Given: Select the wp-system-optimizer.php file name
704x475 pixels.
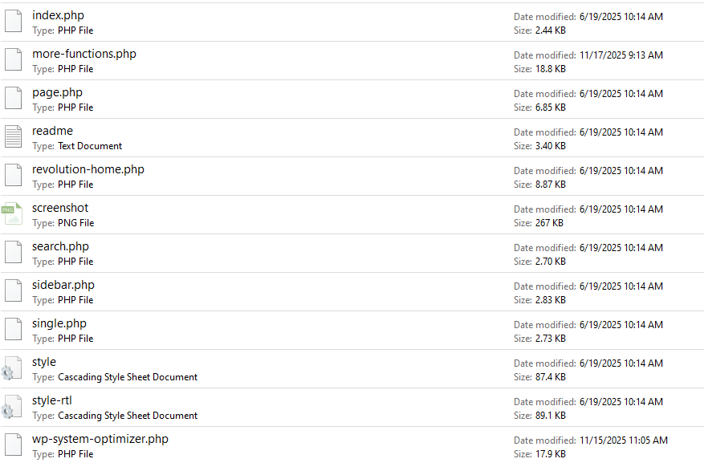Looking at the screenshot, I should (x=100, y=439).
